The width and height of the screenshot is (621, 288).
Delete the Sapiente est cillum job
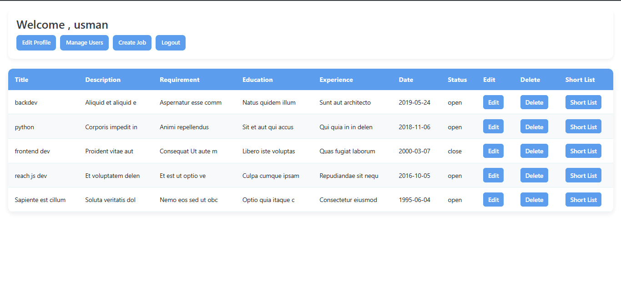point(534,200)
